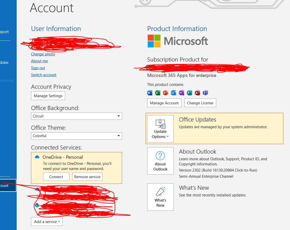290x230 pixels.
Task: Click the Sign out link
Action: click(38, 68)
